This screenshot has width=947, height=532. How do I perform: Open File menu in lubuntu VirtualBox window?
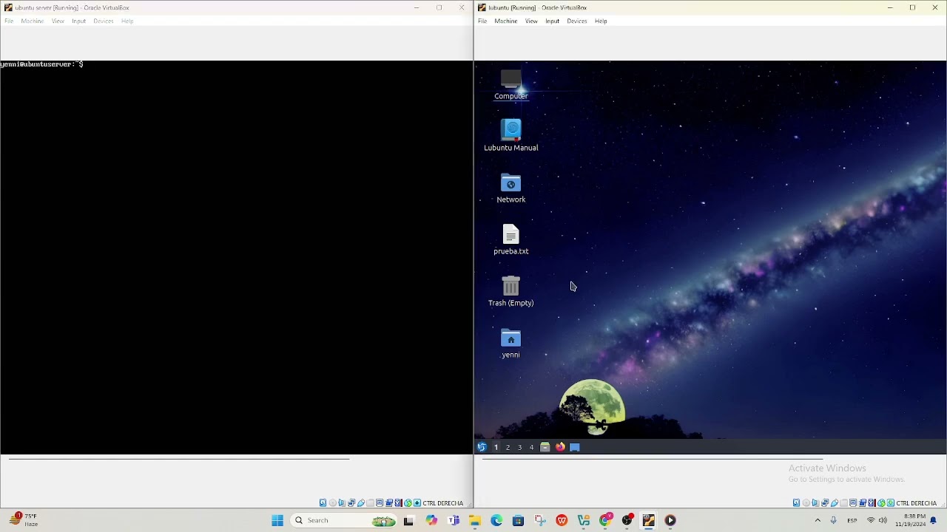(x=482, y=21)
